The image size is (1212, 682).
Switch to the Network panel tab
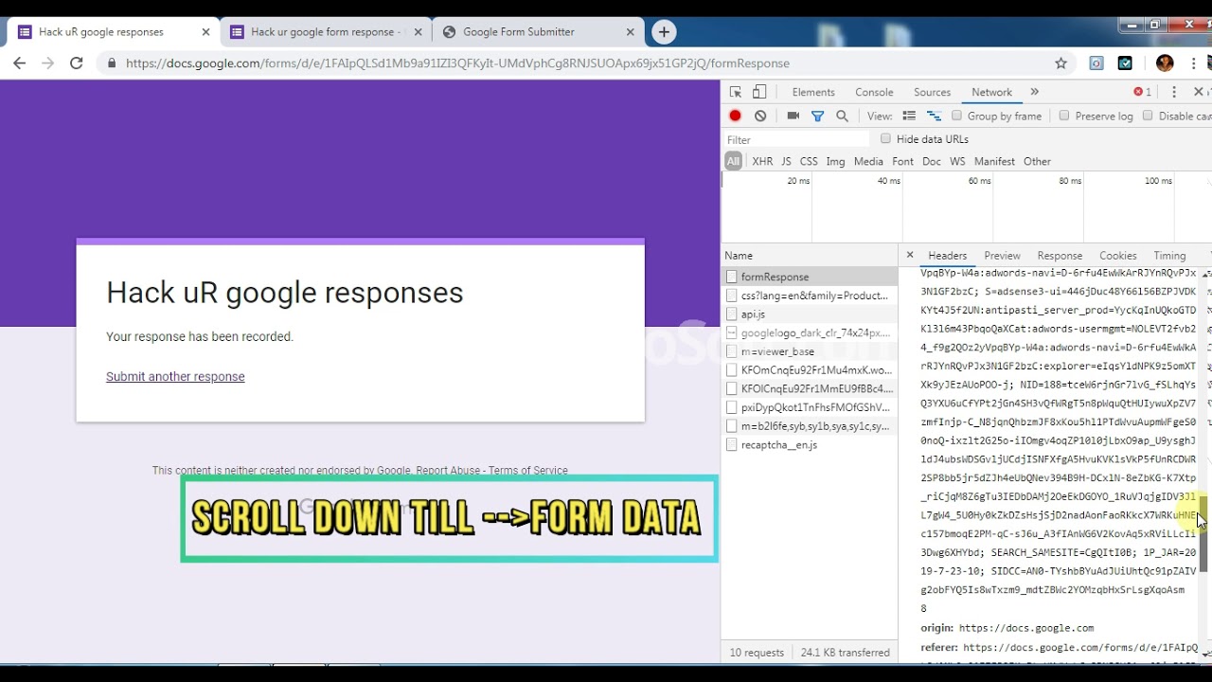[x=991, y=92]
